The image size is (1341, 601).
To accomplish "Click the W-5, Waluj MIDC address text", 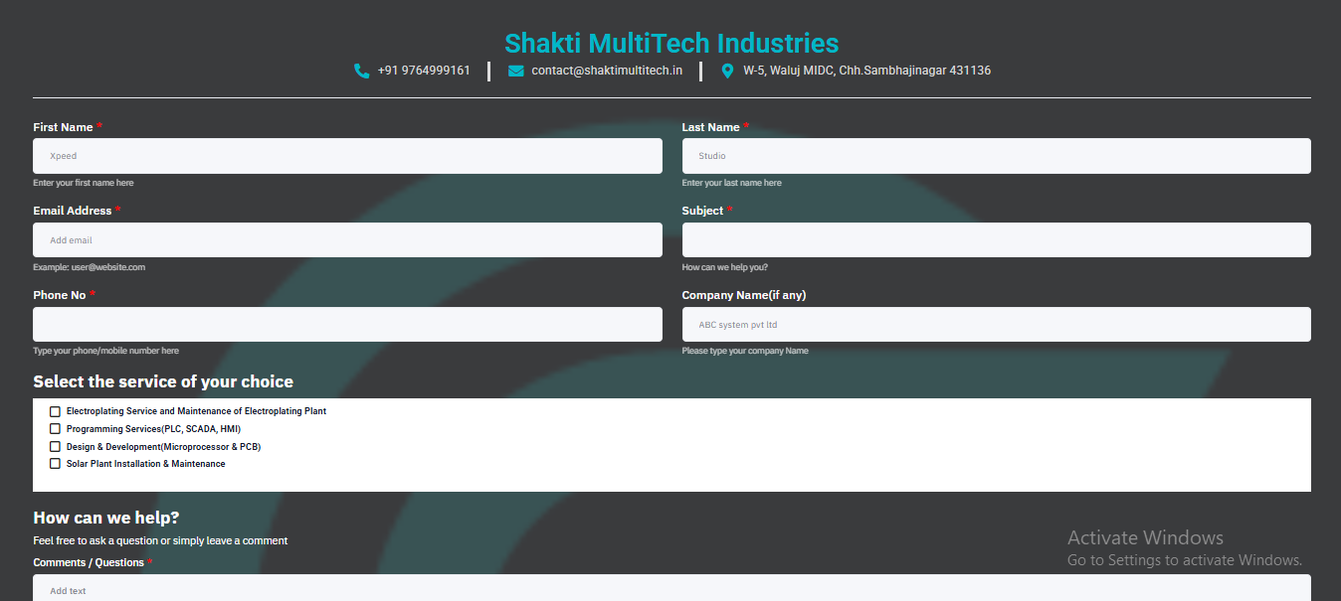I will (x=866, y=71).
